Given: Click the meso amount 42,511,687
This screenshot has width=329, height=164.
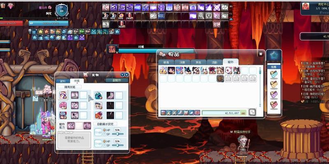Looking at the screenshot, I should [x=232, y=113].
